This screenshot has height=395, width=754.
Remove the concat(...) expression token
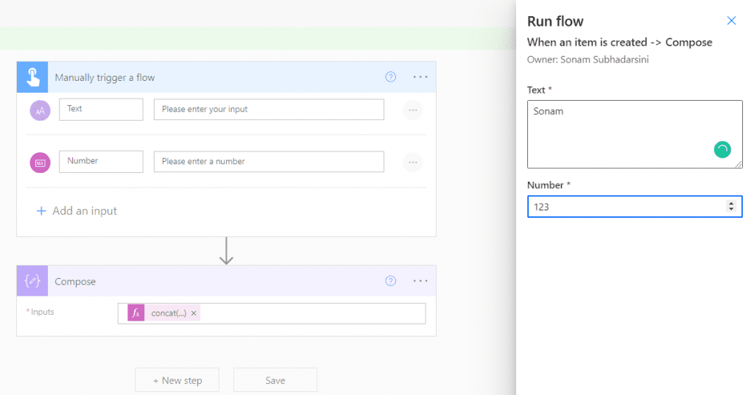point(194,313)
